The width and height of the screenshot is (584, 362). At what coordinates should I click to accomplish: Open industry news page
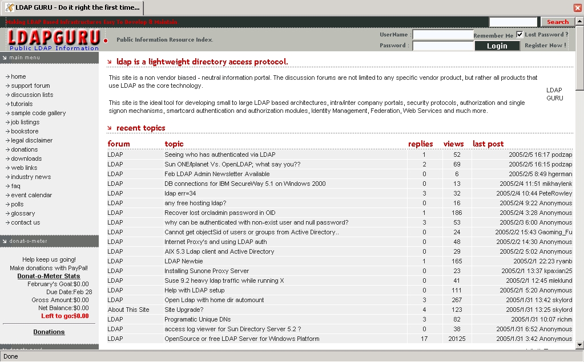[31, 177]
